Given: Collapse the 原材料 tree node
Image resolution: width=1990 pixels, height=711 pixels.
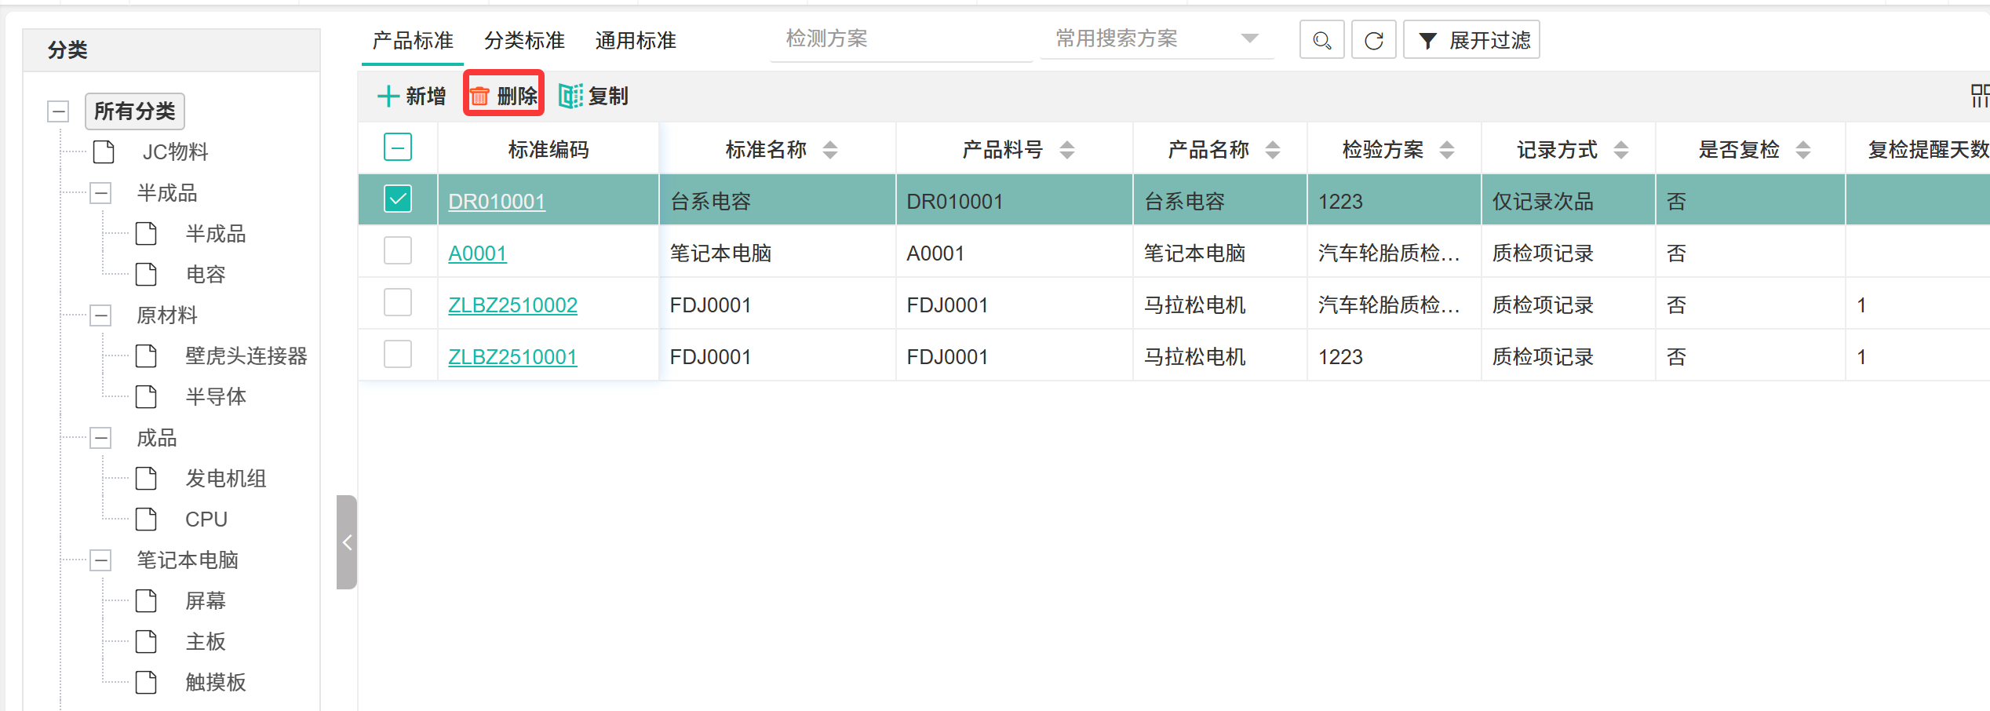Looking at the screenshot, I should 100,315.
